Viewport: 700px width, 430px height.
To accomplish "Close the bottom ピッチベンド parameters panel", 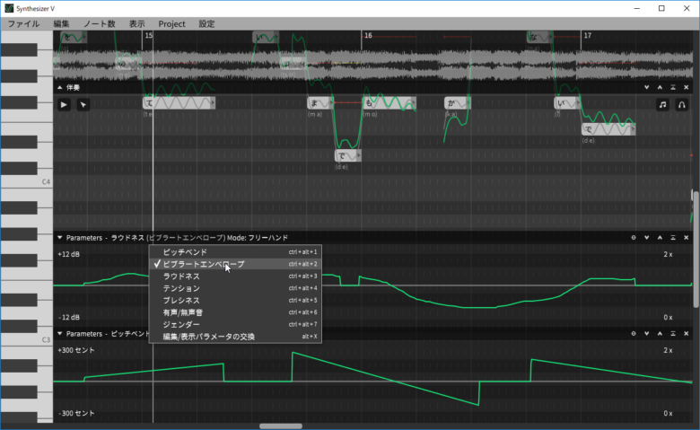I will 687,334.
